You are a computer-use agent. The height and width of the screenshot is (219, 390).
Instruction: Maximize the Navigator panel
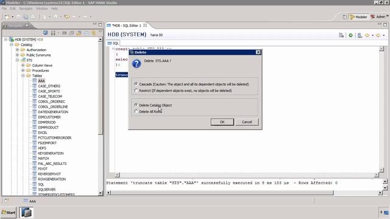pyautogui.click(x=100, y=24)
